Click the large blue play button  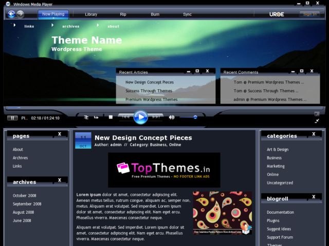[x=140, y=117]
